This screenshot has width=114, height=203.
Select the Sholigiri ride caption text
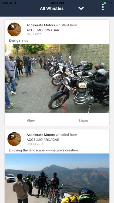pos(18,41)
